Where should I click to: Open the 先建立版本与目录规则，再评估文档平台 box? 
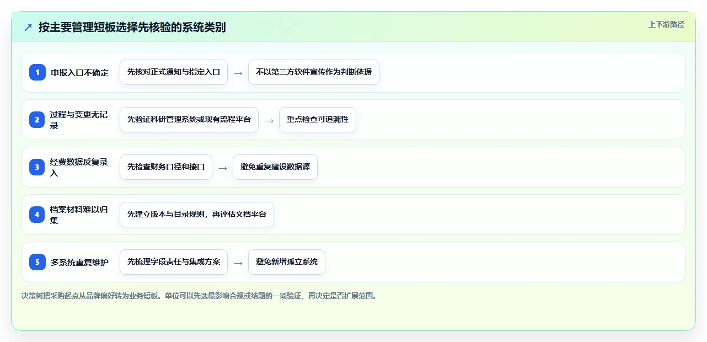click(x=197, y=215)
